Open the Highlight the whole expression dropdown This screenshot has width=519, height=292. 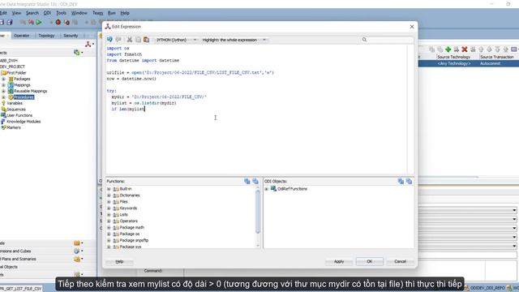(x=234, y=40)
